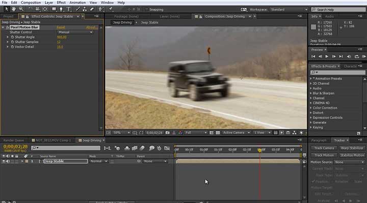Toggle the Shutter Angle stopwatch
Image resolution: width=367 pixels, height=203 pixels.
click(12, 37)
